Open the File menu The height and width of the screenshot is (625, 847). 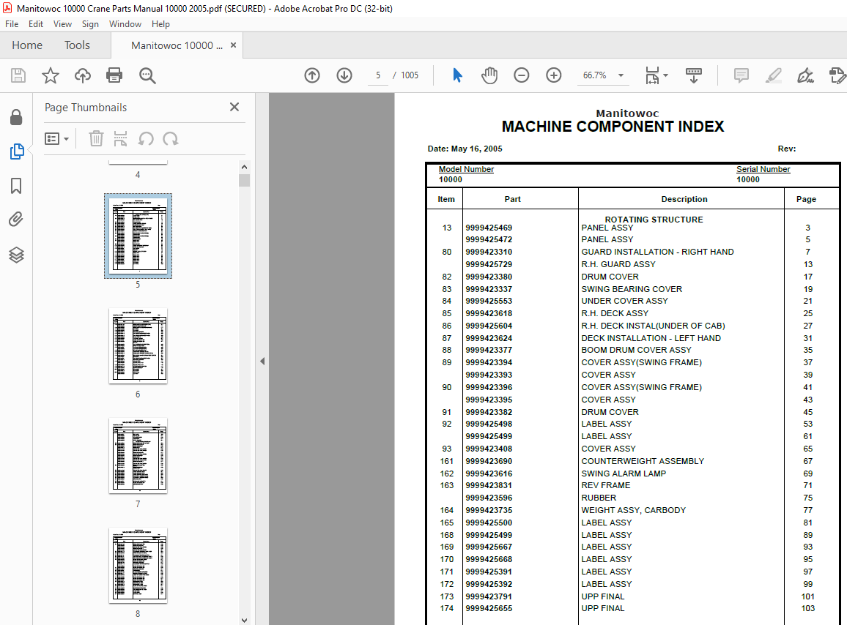[12, 23]
